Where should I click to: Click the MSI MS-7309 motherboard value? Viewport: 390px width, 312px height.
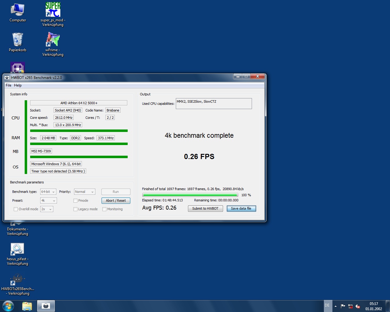(x=41, y=151)
